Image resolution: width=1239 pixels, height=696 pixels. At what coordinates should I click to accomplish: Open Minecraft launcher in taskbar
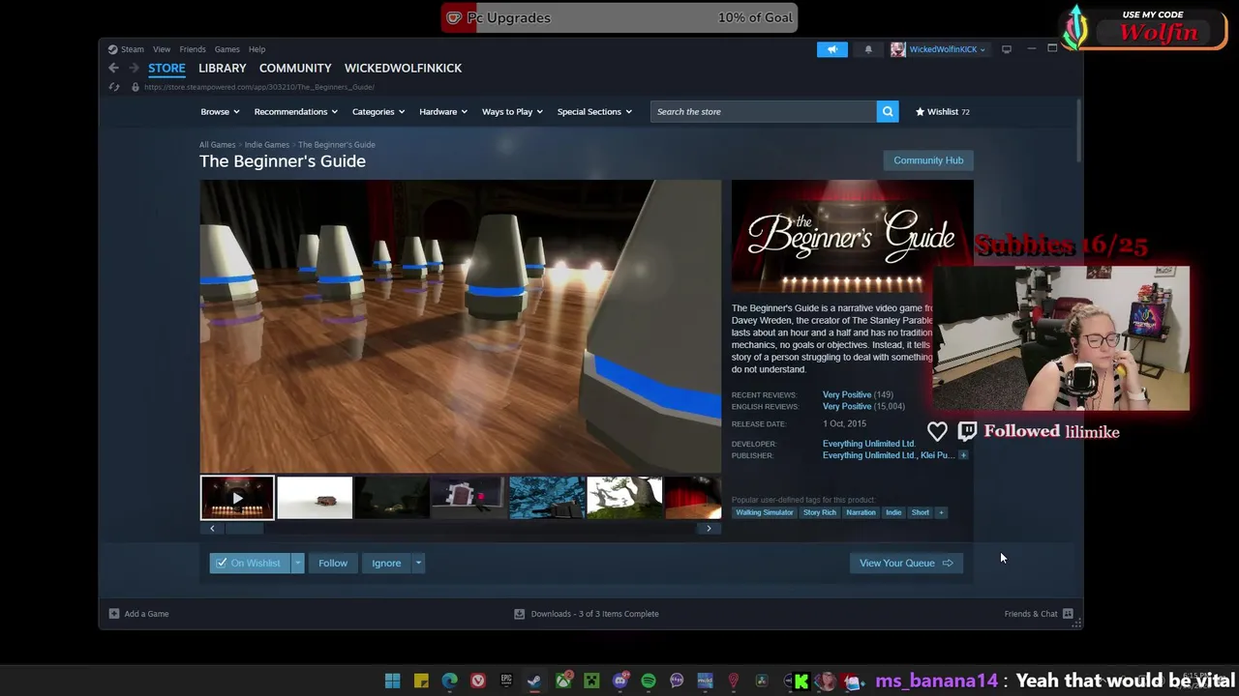pos(591,681)
